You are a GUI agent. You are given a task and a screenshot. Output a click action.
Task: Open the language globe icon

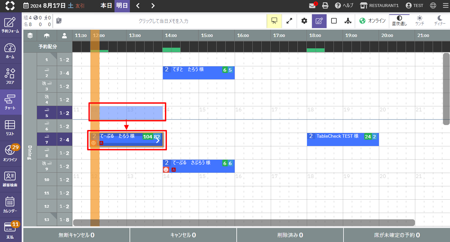pyautogui.click(x=433, y=6)
